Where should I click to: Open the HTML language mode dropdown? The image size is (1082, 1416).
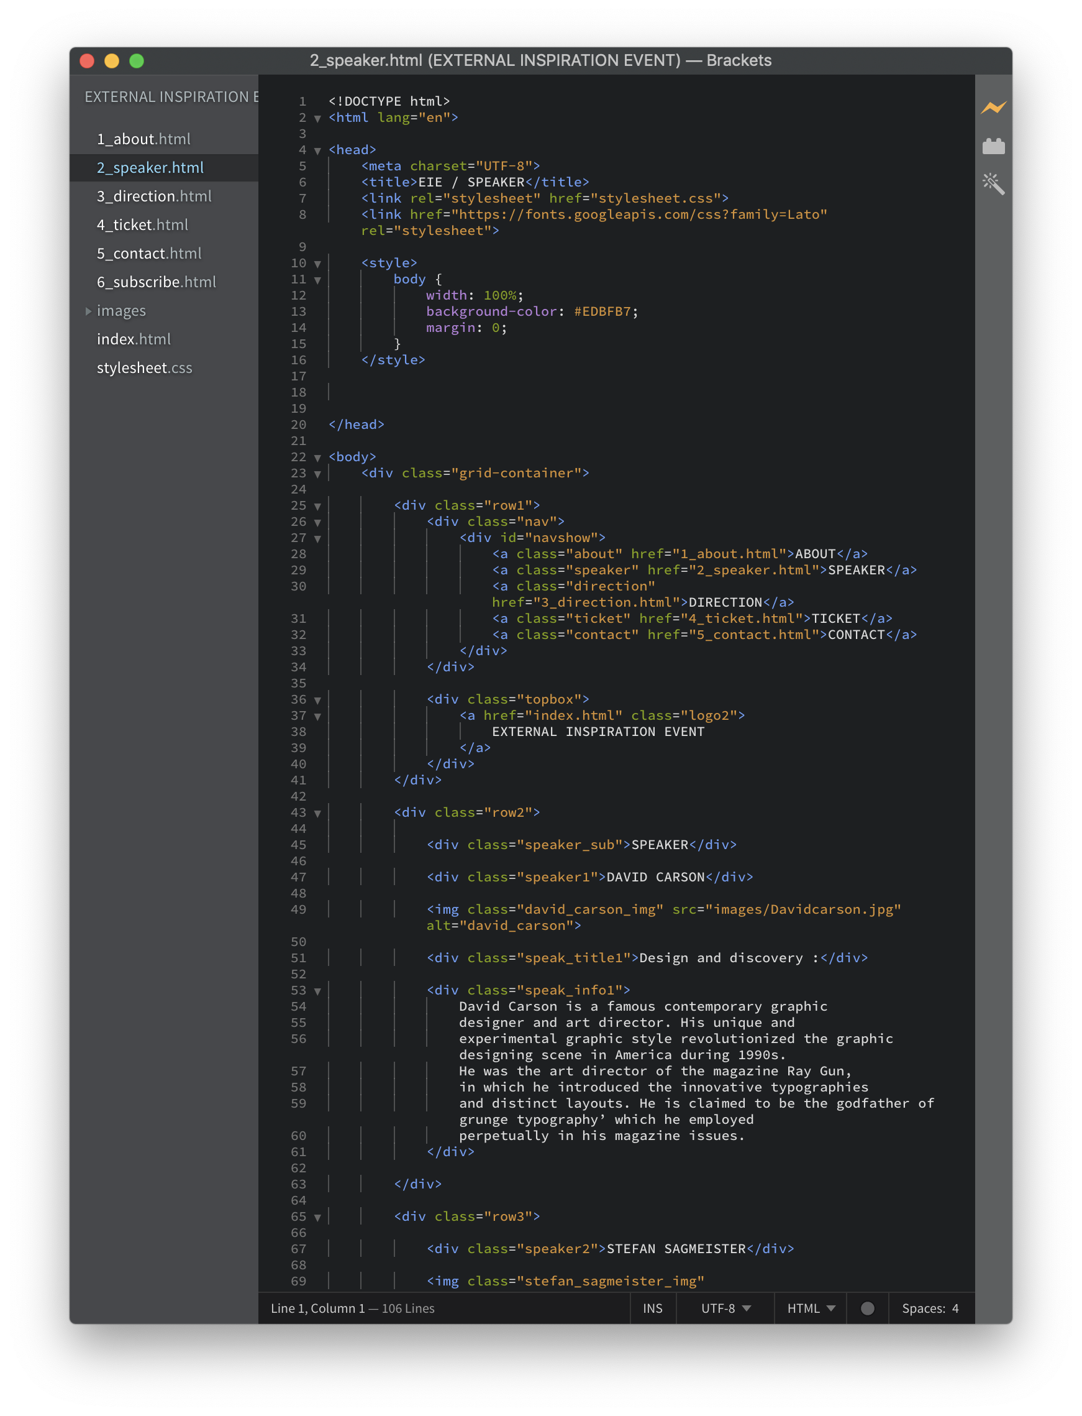click(810, 1308)
